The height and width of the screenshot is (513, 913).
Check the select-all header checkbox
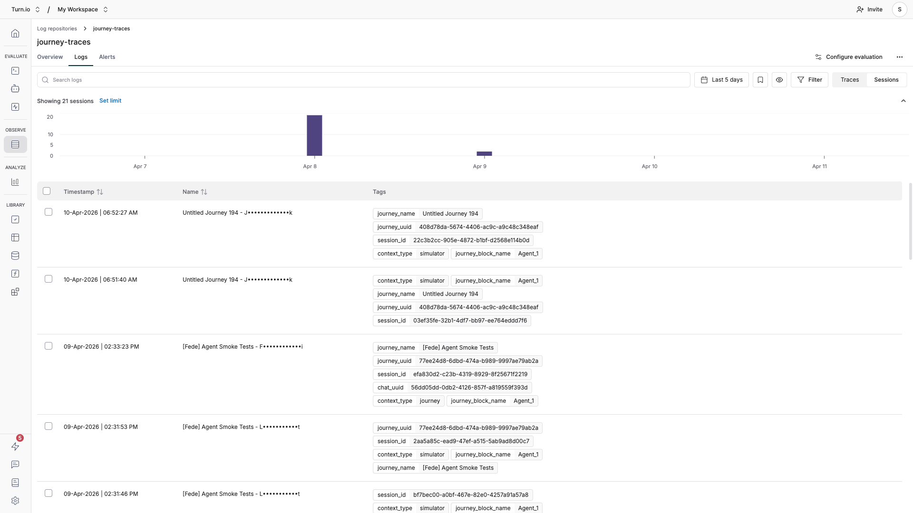pos(47,191)
